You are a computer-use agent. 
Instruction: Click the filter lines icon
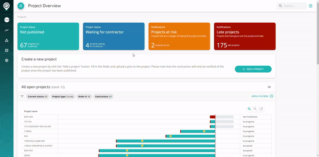tap(22, 96)
